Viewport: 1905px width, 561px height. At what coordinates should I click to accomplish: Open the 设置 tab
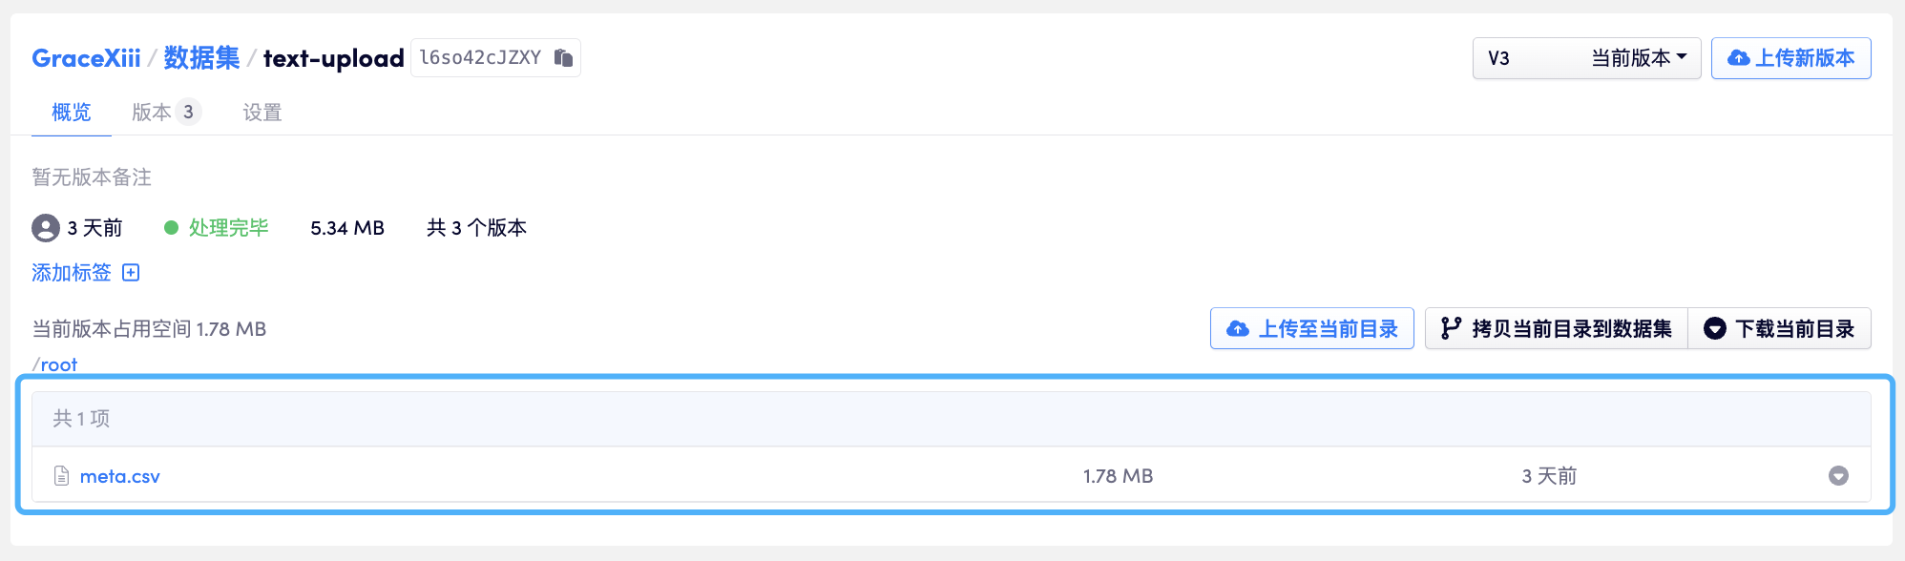pos(262,113)
